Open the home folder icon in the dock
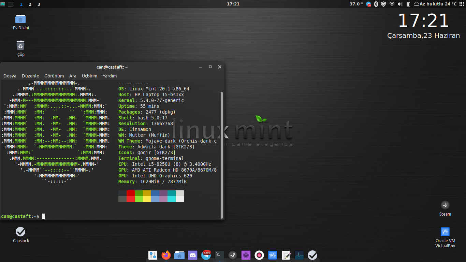This screenshot has width=466, height=262. point(179,255)
